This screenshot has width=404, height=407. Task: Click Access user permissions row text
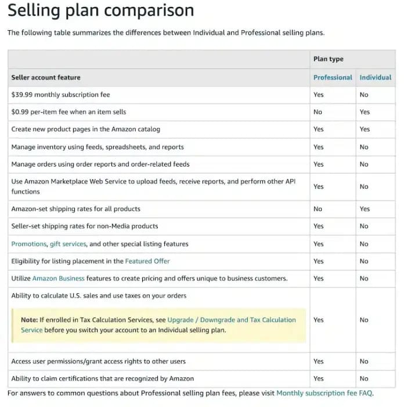pos(98,361)
